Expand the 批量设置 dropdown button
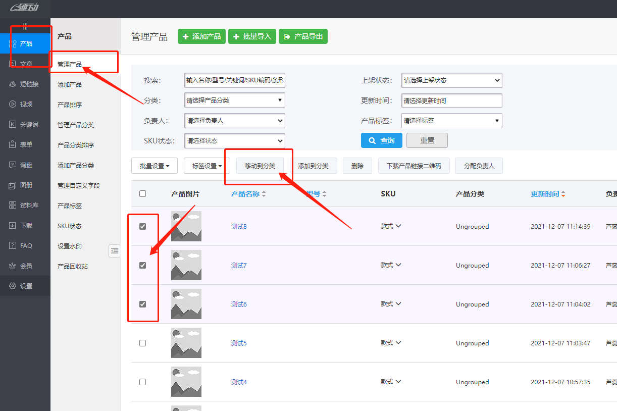 click(x=155, y=166)
